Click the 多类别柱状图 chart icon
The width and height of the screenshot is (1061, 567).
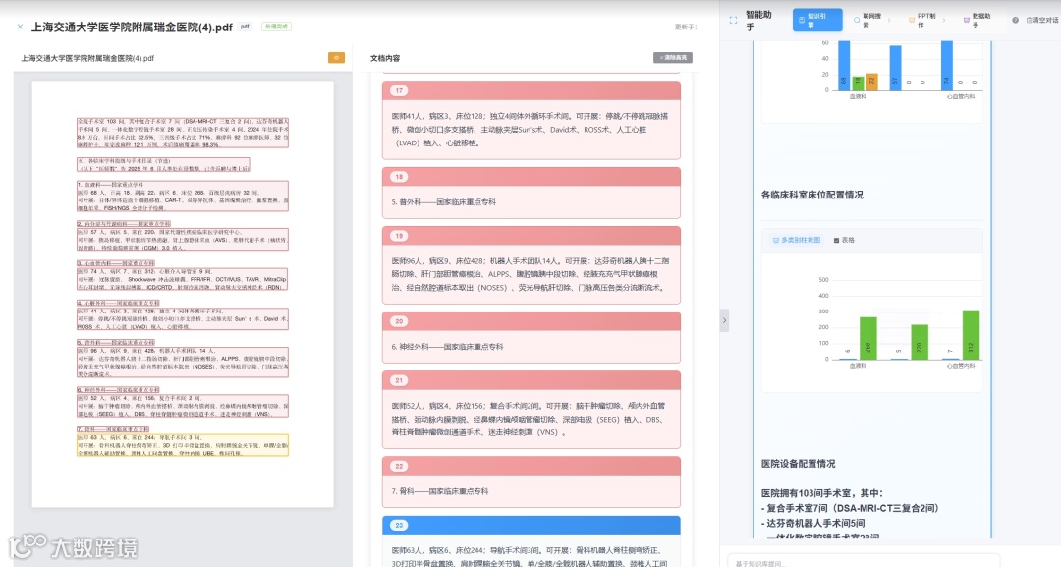coord(776,240)
